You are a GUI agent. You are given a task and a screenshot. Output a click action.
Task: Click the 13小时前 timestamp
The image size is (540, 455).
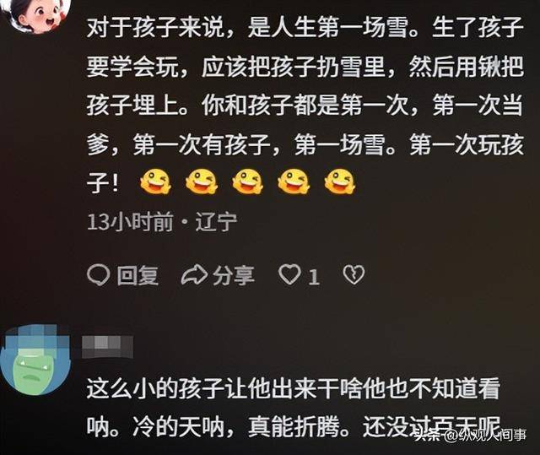click(130, 222)
